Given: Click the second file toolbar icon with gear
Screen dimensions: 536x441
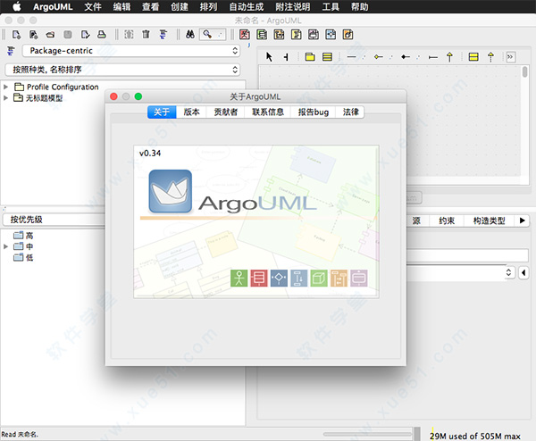Looking at the screenshot, I should [x=33, y=35].
